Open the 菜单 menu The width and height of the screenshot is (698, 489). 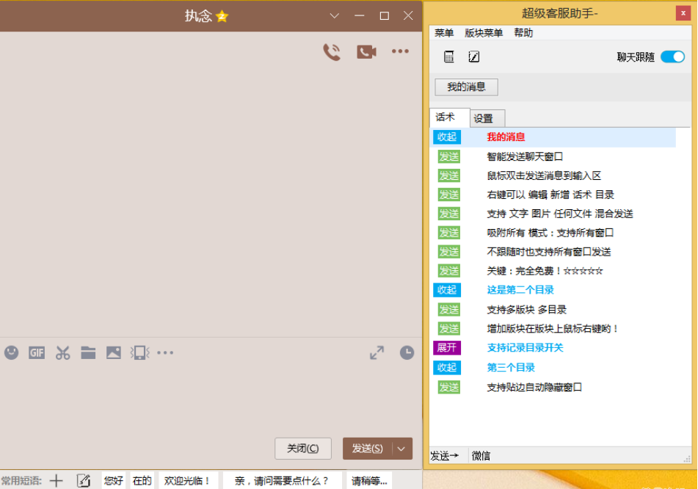click(x=443, y=32)
